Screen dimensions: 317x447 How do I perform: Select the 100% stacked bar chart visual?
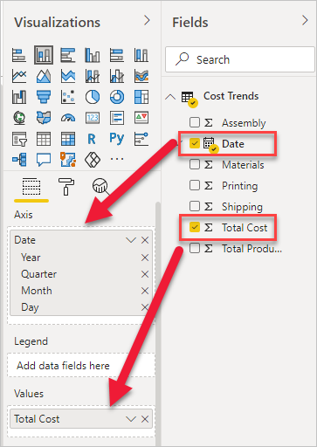pyautogui.click(x=117, y=55)
